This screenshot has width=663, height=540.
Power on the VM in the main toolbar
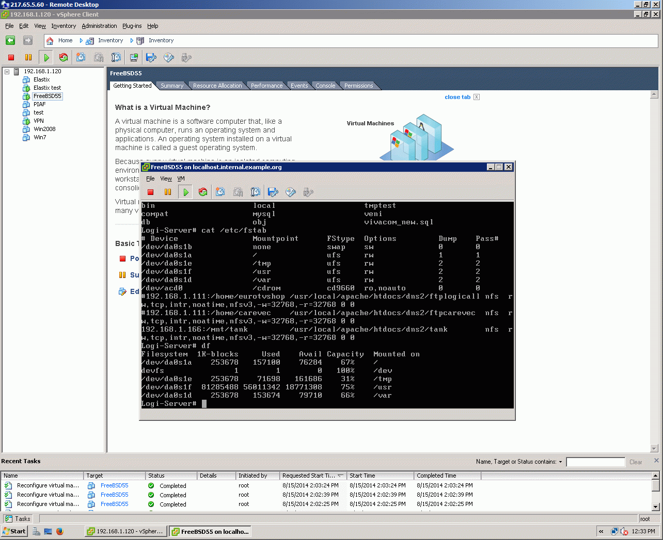(x=46, y=58)
